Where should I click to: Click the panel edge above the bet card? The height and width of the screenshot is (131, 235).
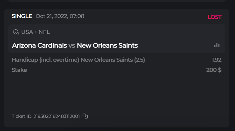pos(117,1)
